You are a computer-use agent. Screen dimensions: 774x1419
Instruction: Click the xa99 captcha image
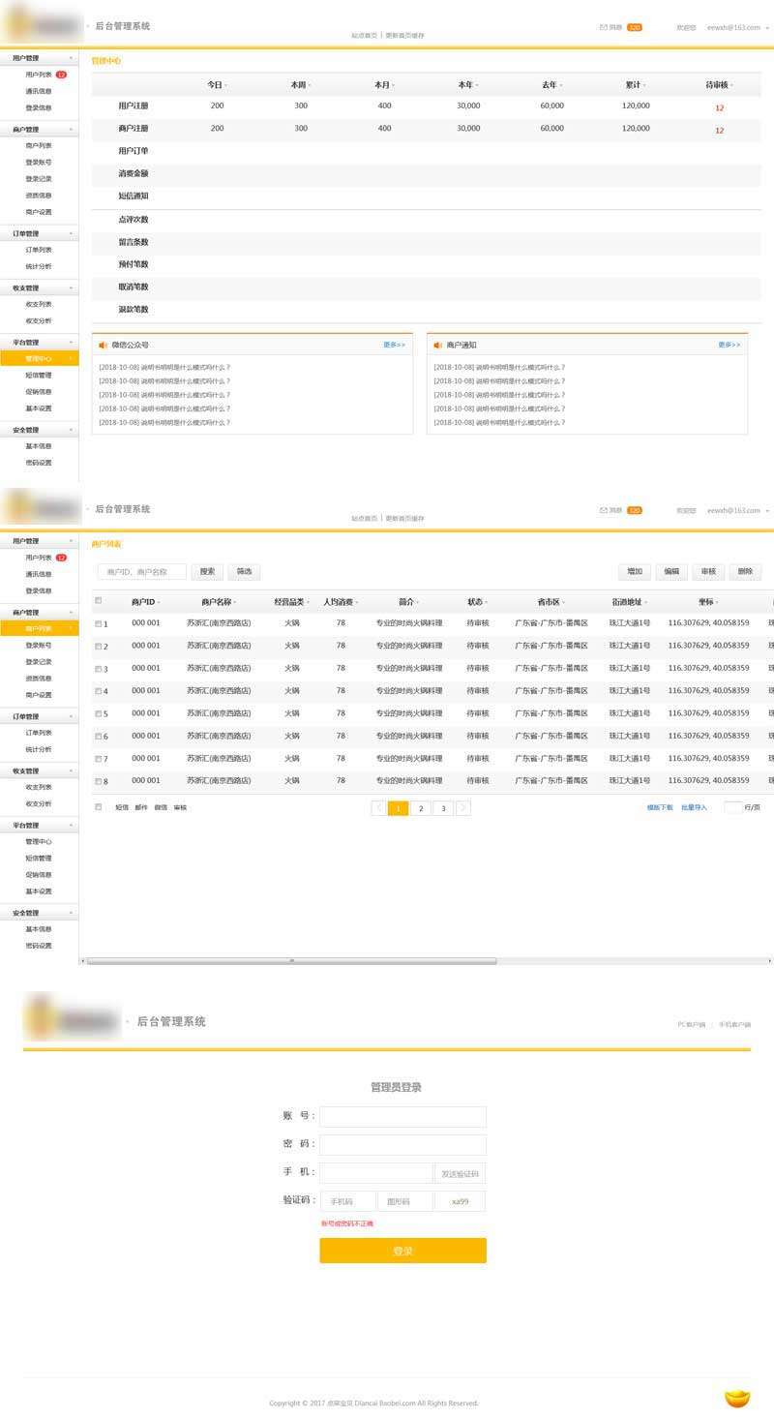(x=460, y=1201)
